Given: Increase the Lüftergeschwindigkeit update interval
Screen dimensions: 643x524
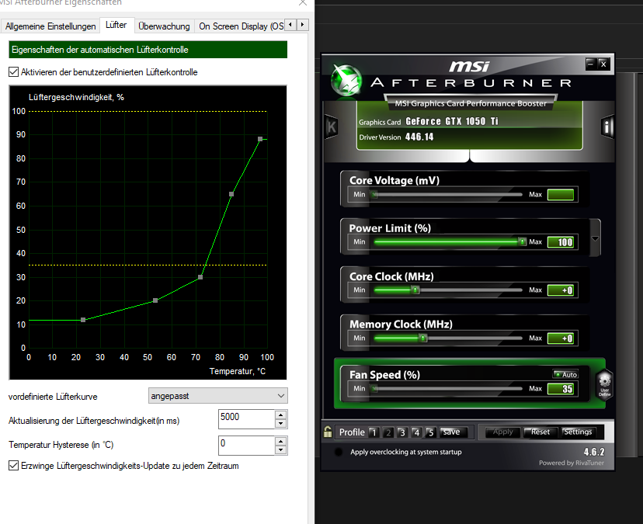Looking at the screenshot, I should [x=281, y=414].
